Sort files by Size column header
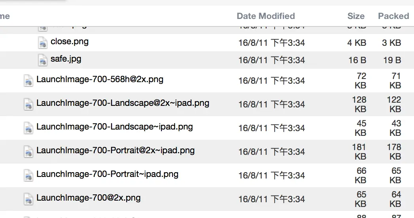The image size is (414, 218). [356, 16]
